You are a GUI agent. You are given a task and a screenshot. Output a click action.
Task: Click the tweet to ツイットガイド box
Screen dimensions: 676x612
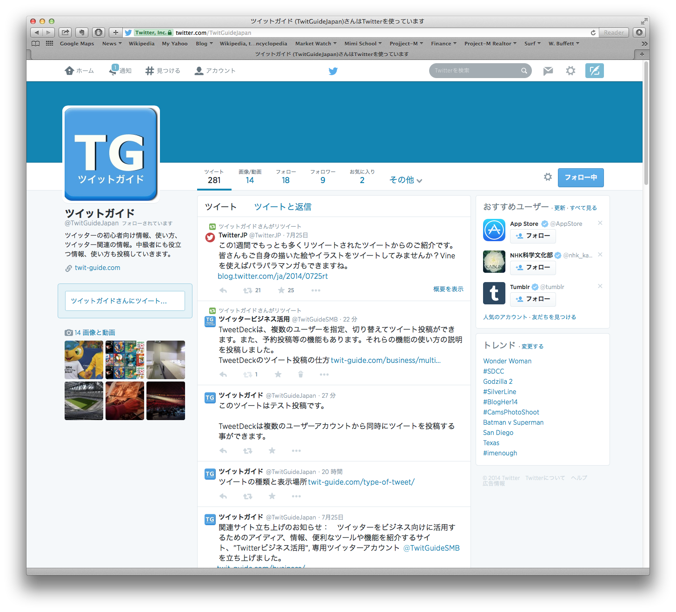pos(125,301)
